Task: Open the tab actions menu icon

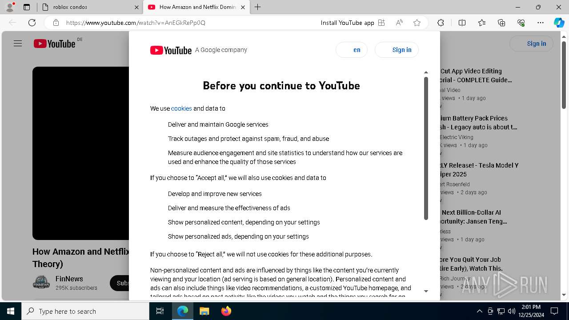Action: coord(27,7)
